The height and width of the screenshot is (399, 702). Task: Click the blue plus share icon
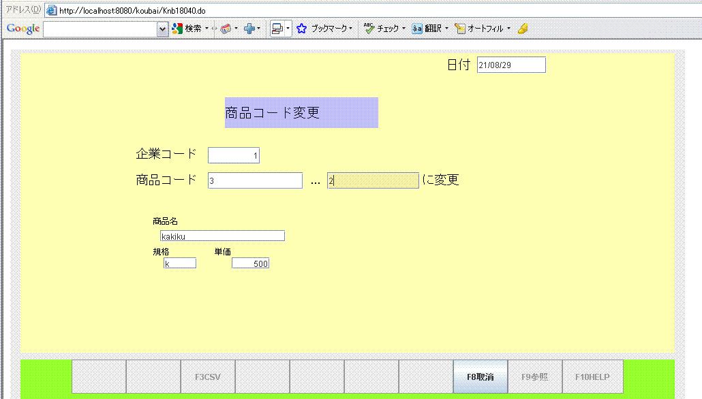pos(249,29)
